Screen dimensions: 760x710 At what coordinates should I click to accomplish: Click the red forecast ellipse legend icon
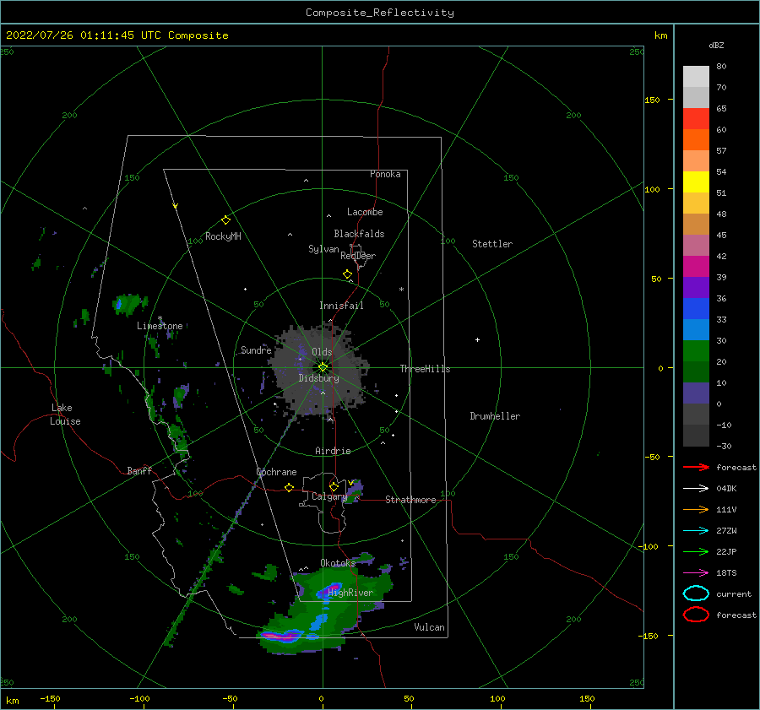[696, 615]
